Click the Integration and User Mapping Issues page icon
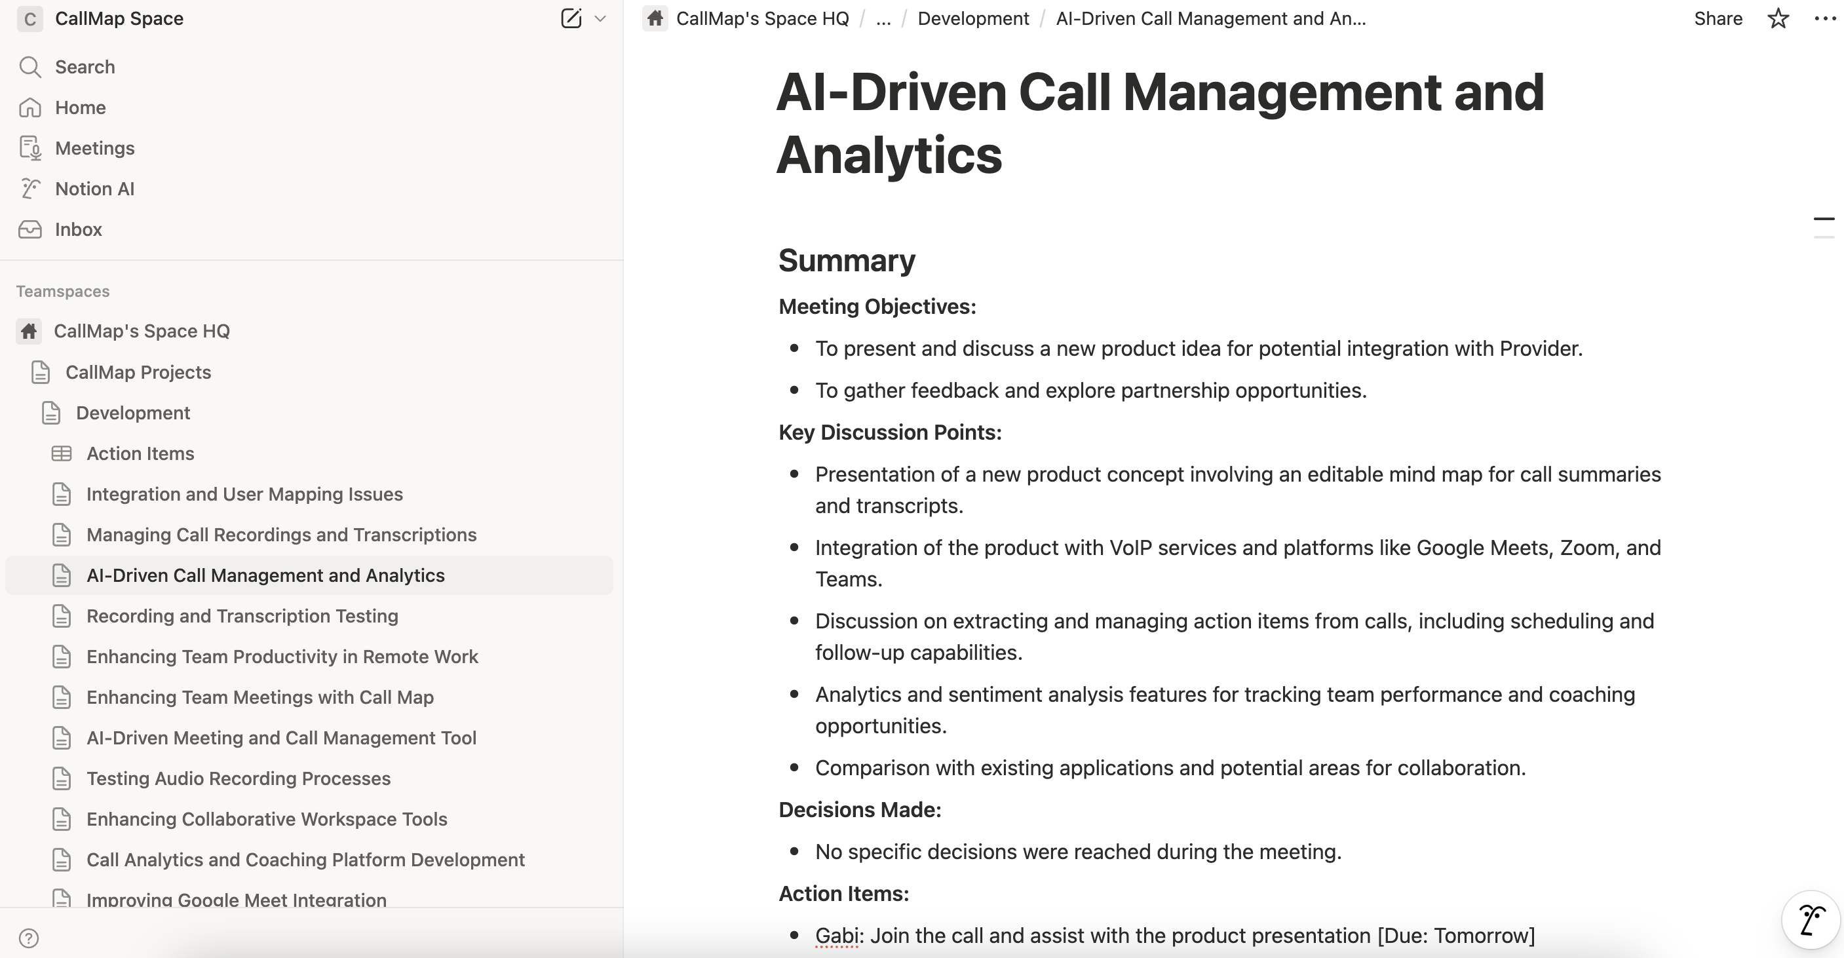Viewport: 1844px width, 958px height. [x=62, y=494]
